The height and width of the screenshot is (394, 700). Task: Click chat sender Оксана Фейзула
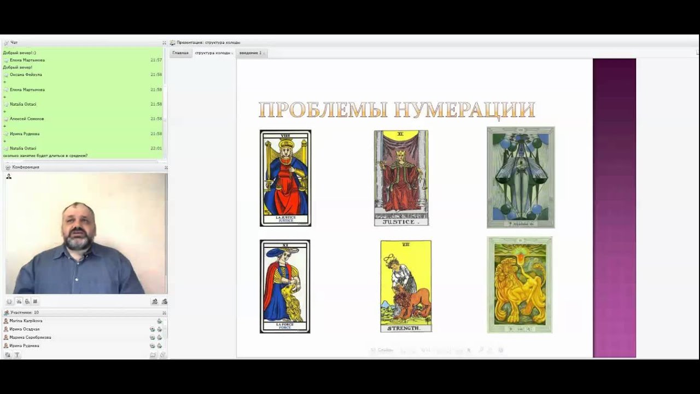click(x=26, y=74)
